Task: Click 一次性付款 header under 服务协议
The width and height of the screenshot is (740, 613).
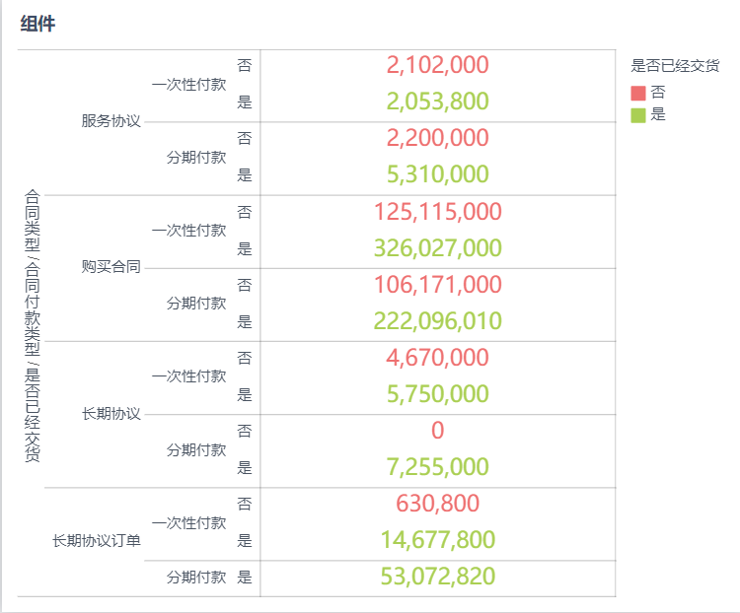Action: tap(188, 84)
